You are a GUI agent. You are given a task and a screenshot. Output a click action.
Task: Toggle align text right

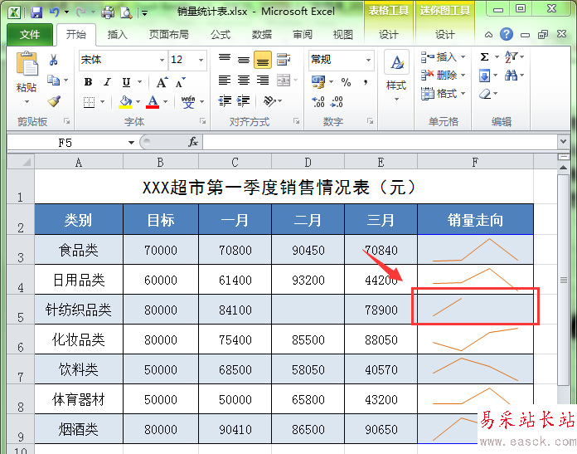262,80
